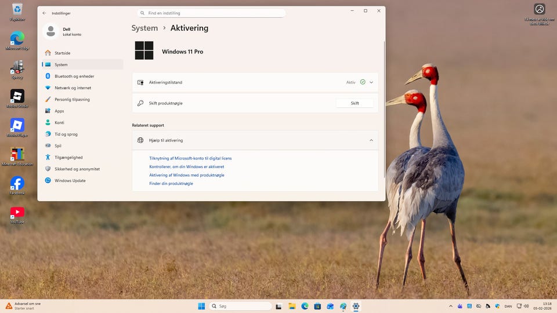Click the Find en indstilling search box
Image resolution: width=557 pixels, height=313 pixels.
(212, 13)
